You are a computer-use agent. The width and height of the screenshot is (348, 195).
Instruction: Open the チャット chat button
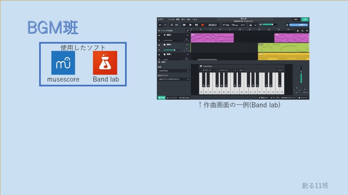[303, 97]
